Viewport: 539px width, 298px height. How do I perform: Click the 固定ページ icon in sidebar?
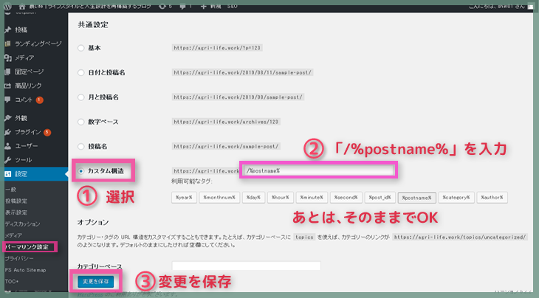[8, 72]
